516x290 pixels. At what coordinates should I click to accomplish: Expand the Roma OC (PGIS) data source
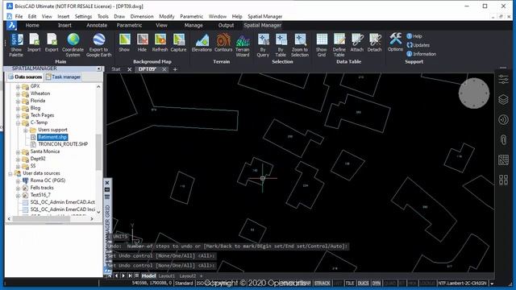pos(18,180)
